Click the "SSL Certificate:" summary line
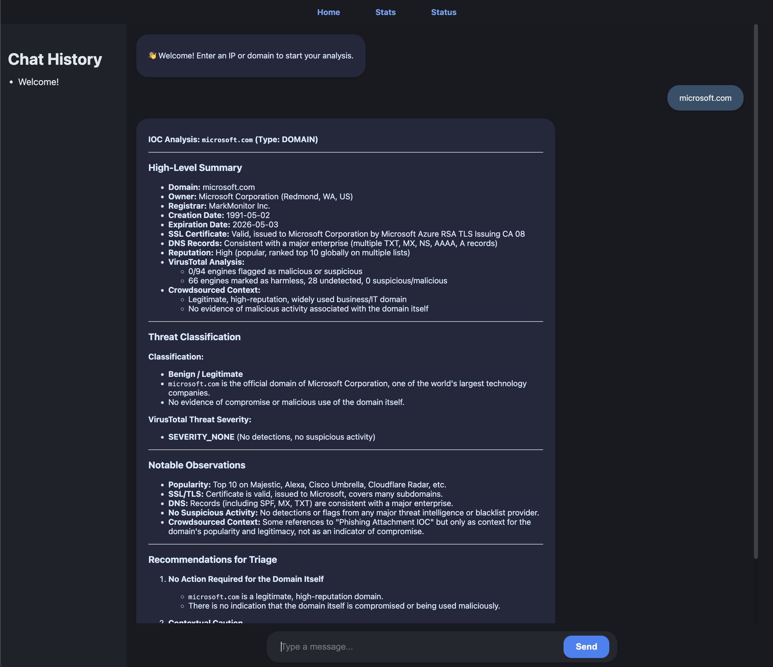Screen dimensions: 773x667 click(x=347, y=234)
